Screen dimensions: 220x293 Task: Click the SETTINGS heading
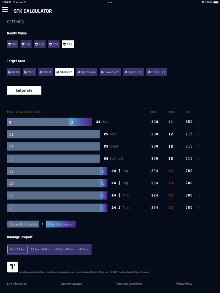pyautogui.click(x=15, y=22)
